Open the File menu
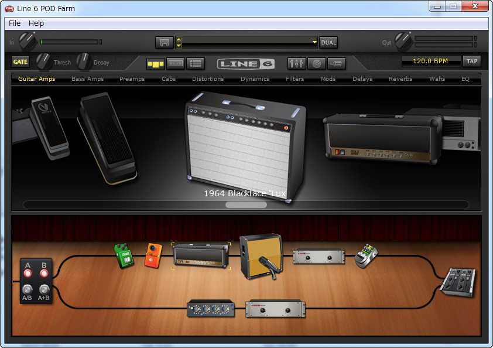Image resolution: width=493 pixels, height=348 pixels. (x=15, y=23)
